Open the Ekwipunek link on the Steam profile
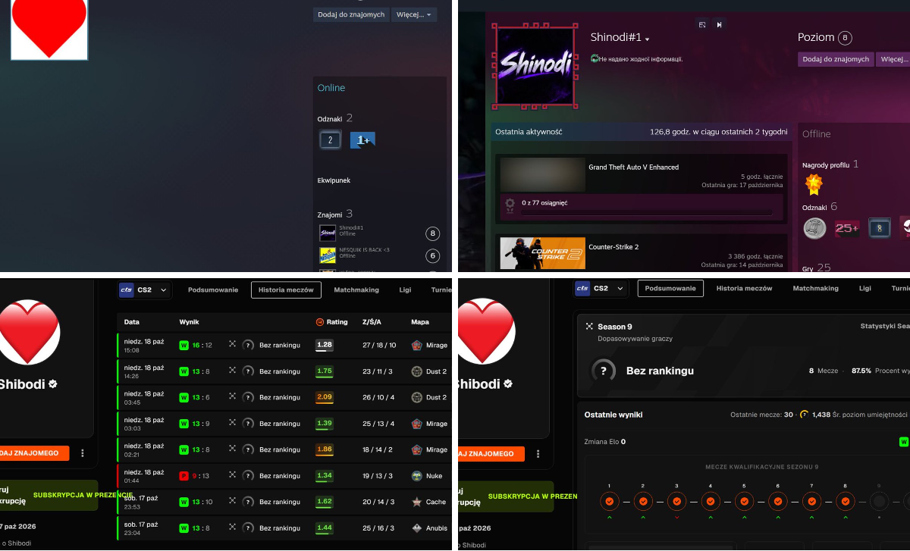The image size is (910, 551). coord(334,180)
